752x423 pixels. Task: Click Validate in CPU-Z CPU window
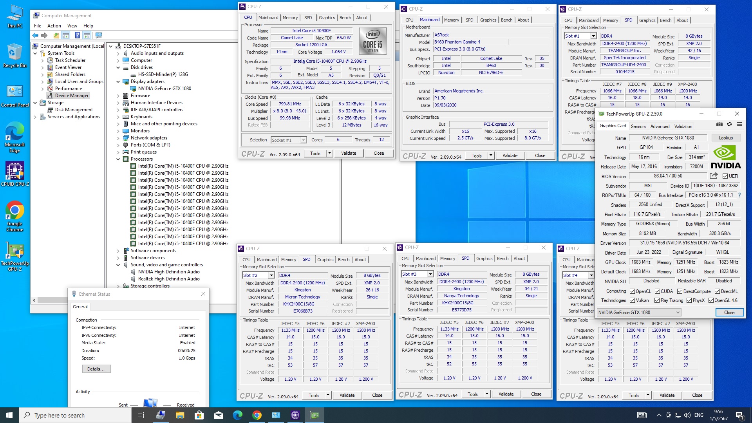coord(349,153)
